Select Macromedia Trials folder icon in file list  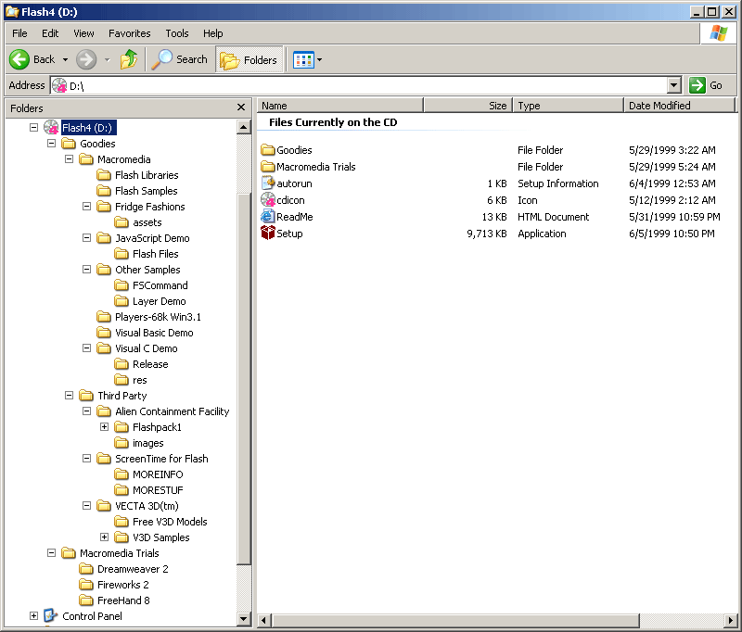click(268, 167)
